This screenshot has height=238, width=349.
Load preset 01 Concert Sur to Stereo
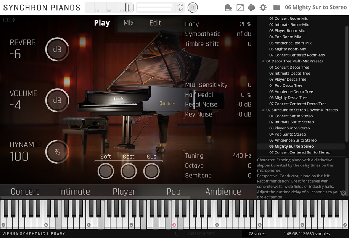291,116
